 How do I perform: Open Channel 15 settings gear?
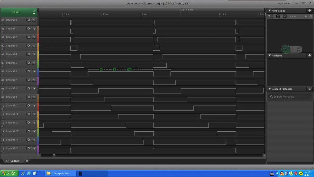[29, 148]
